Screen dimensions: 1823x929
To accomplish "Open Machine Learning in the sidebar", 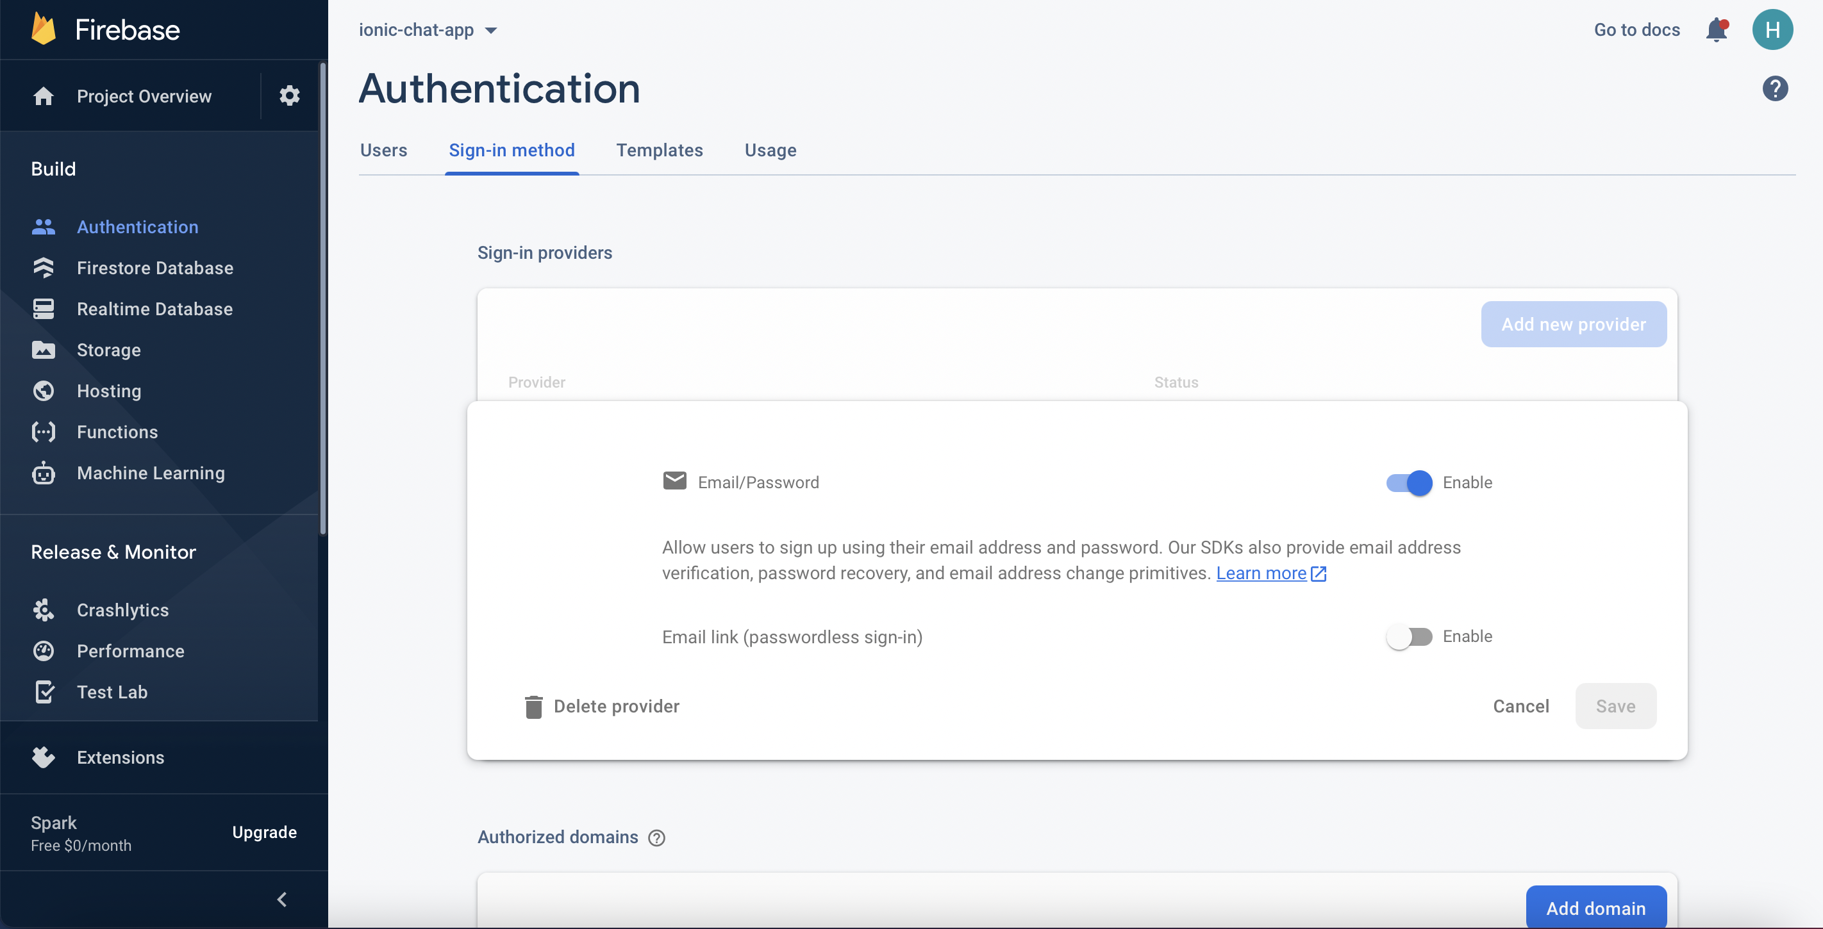I will [x=151, y=473].
